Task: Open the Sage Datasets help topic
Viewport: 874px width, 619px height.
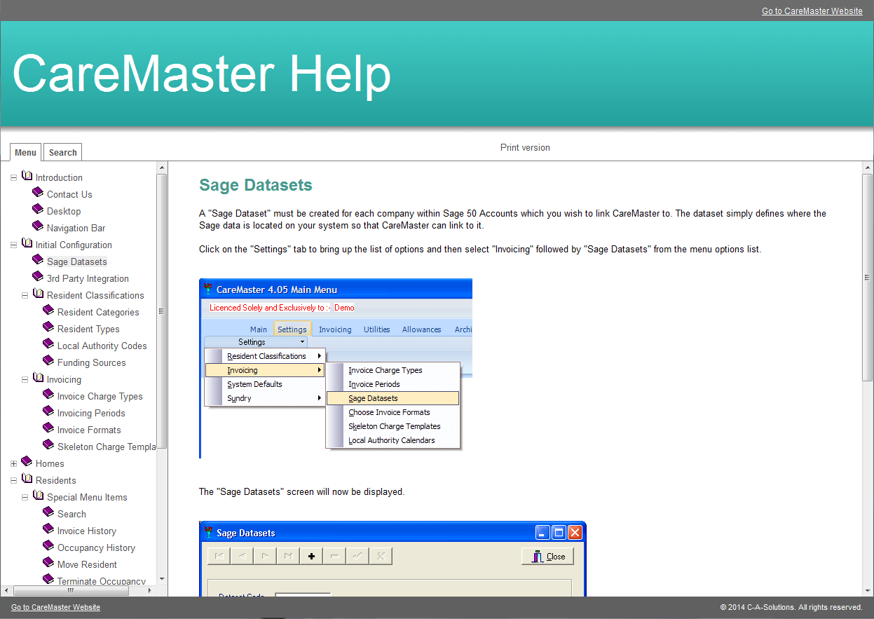Action: pos(77,262)
